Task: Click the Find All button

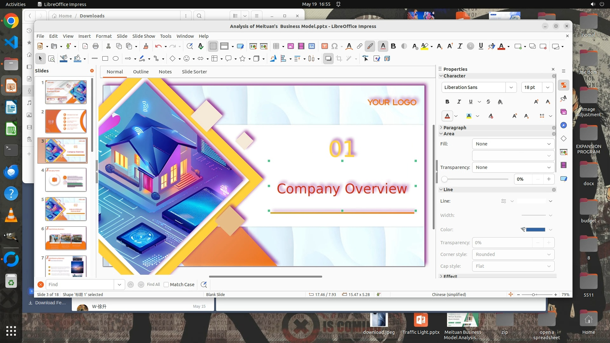Action: 153,285
